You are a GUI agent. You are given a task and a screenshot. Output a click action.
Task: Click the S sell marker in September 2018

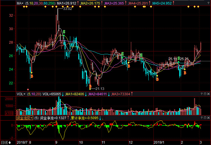point(64,32)
